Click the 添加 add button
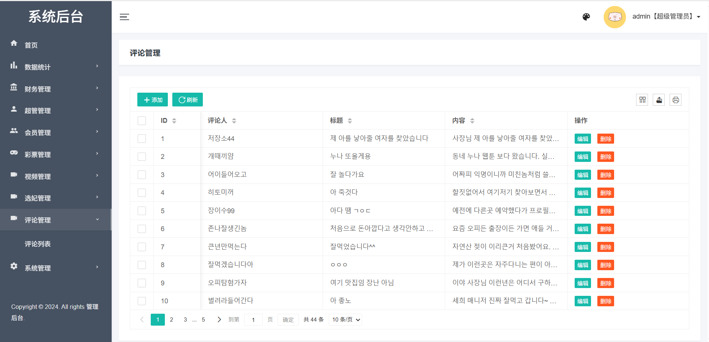Viewport: 709px width, 342px height. click(x=153, y=100)
